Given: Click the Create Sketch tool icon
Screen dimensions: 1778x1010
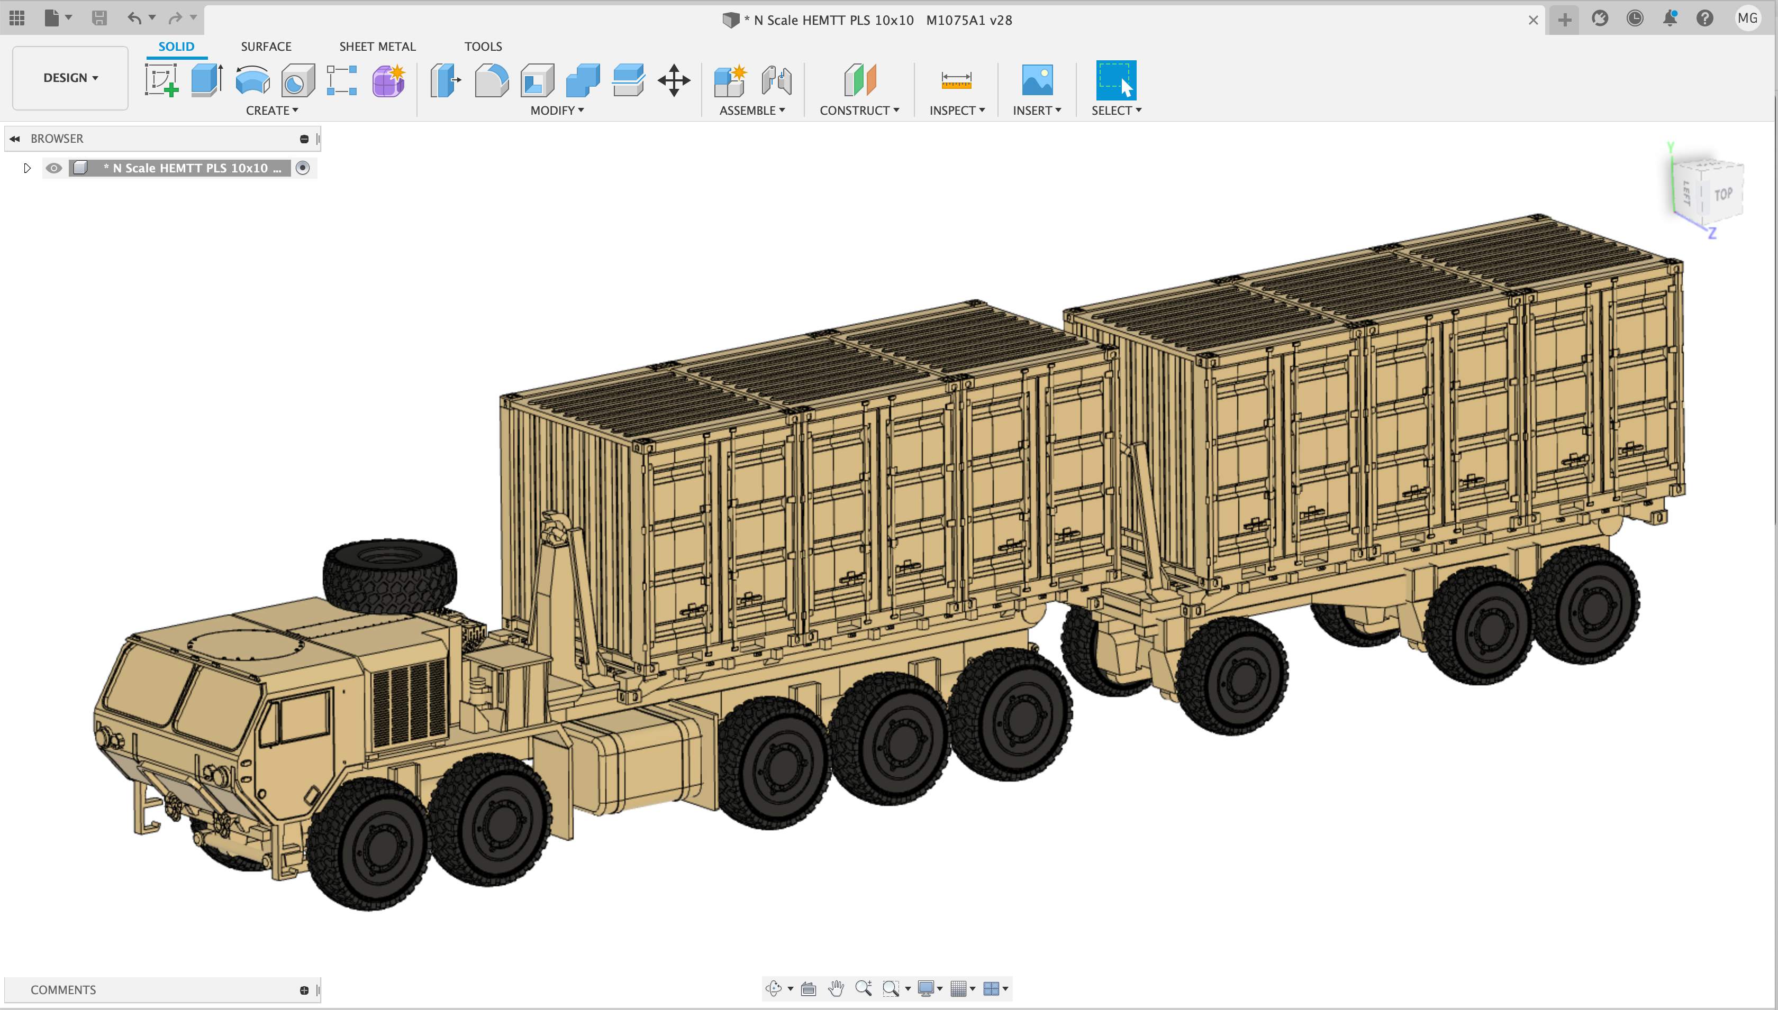Looking at the screenshot, I should coord(161,80).
